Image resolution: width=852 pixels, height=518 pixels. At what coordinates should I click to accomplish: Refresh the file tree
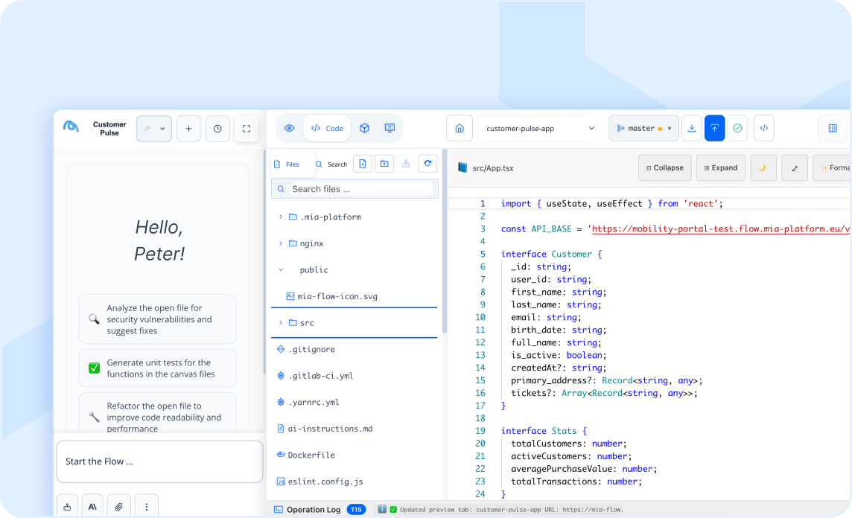click(x=427, y=164)
